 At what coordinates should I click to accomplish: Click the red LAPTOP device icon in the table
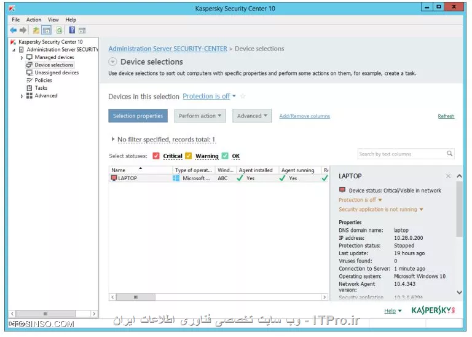114,178
